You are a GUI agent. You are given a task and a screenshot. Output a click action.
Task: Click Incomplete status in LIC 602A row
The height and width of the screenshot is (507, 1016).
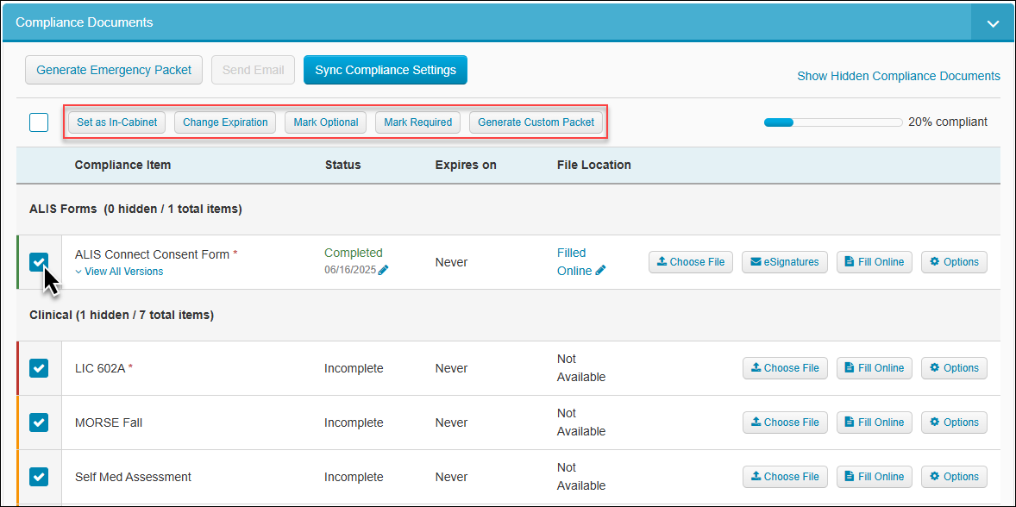pos(354,368)
